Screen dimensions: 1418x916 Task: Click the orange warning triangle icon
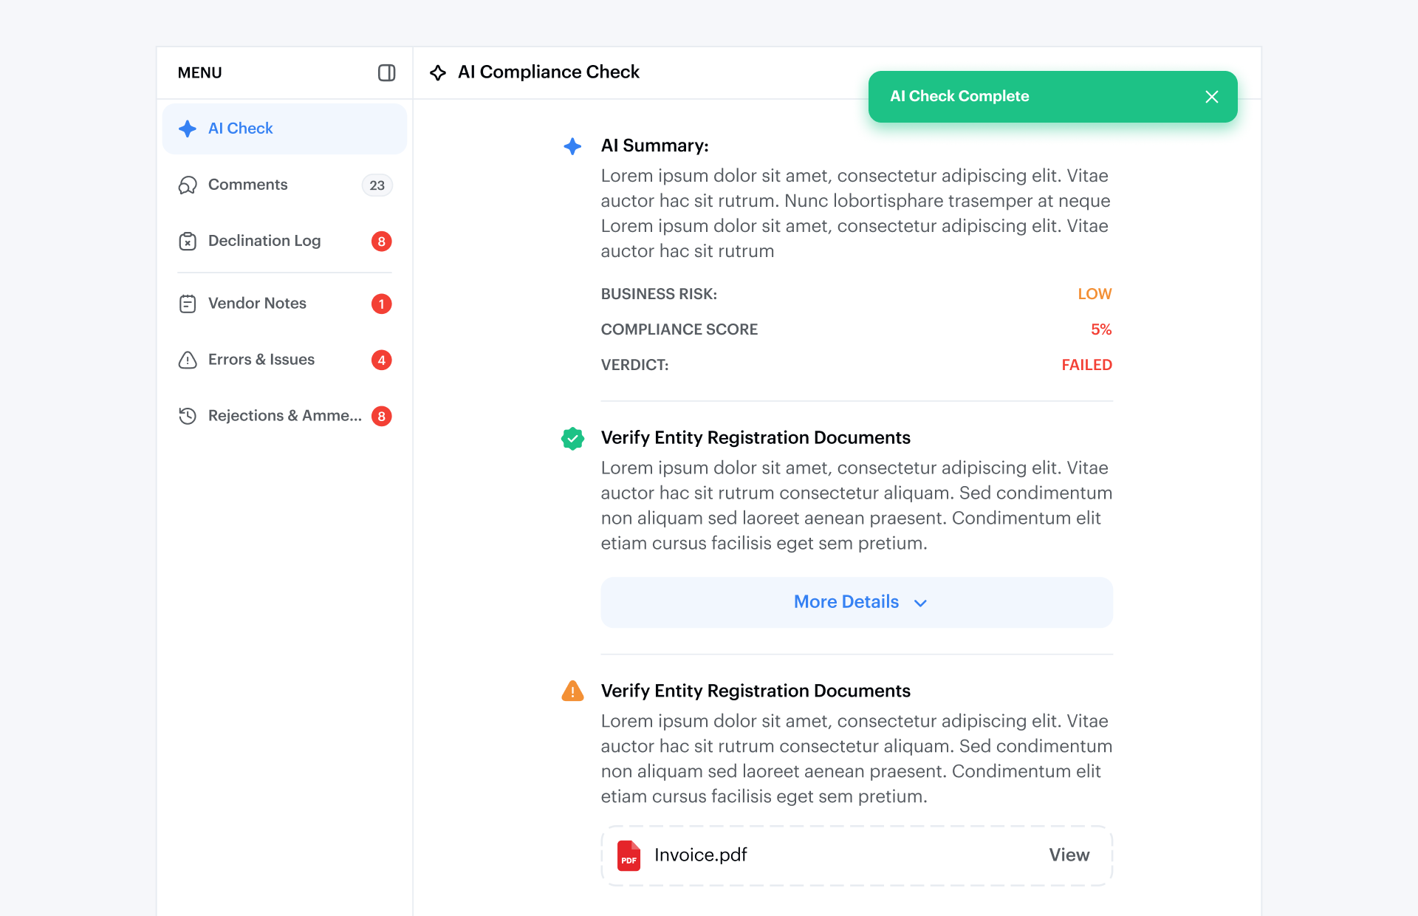[x=572, y=691]
